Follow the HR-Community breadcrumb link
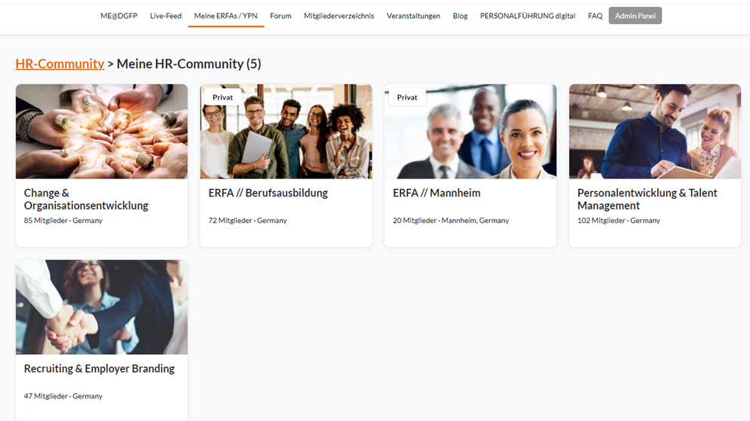 point(60,63)
